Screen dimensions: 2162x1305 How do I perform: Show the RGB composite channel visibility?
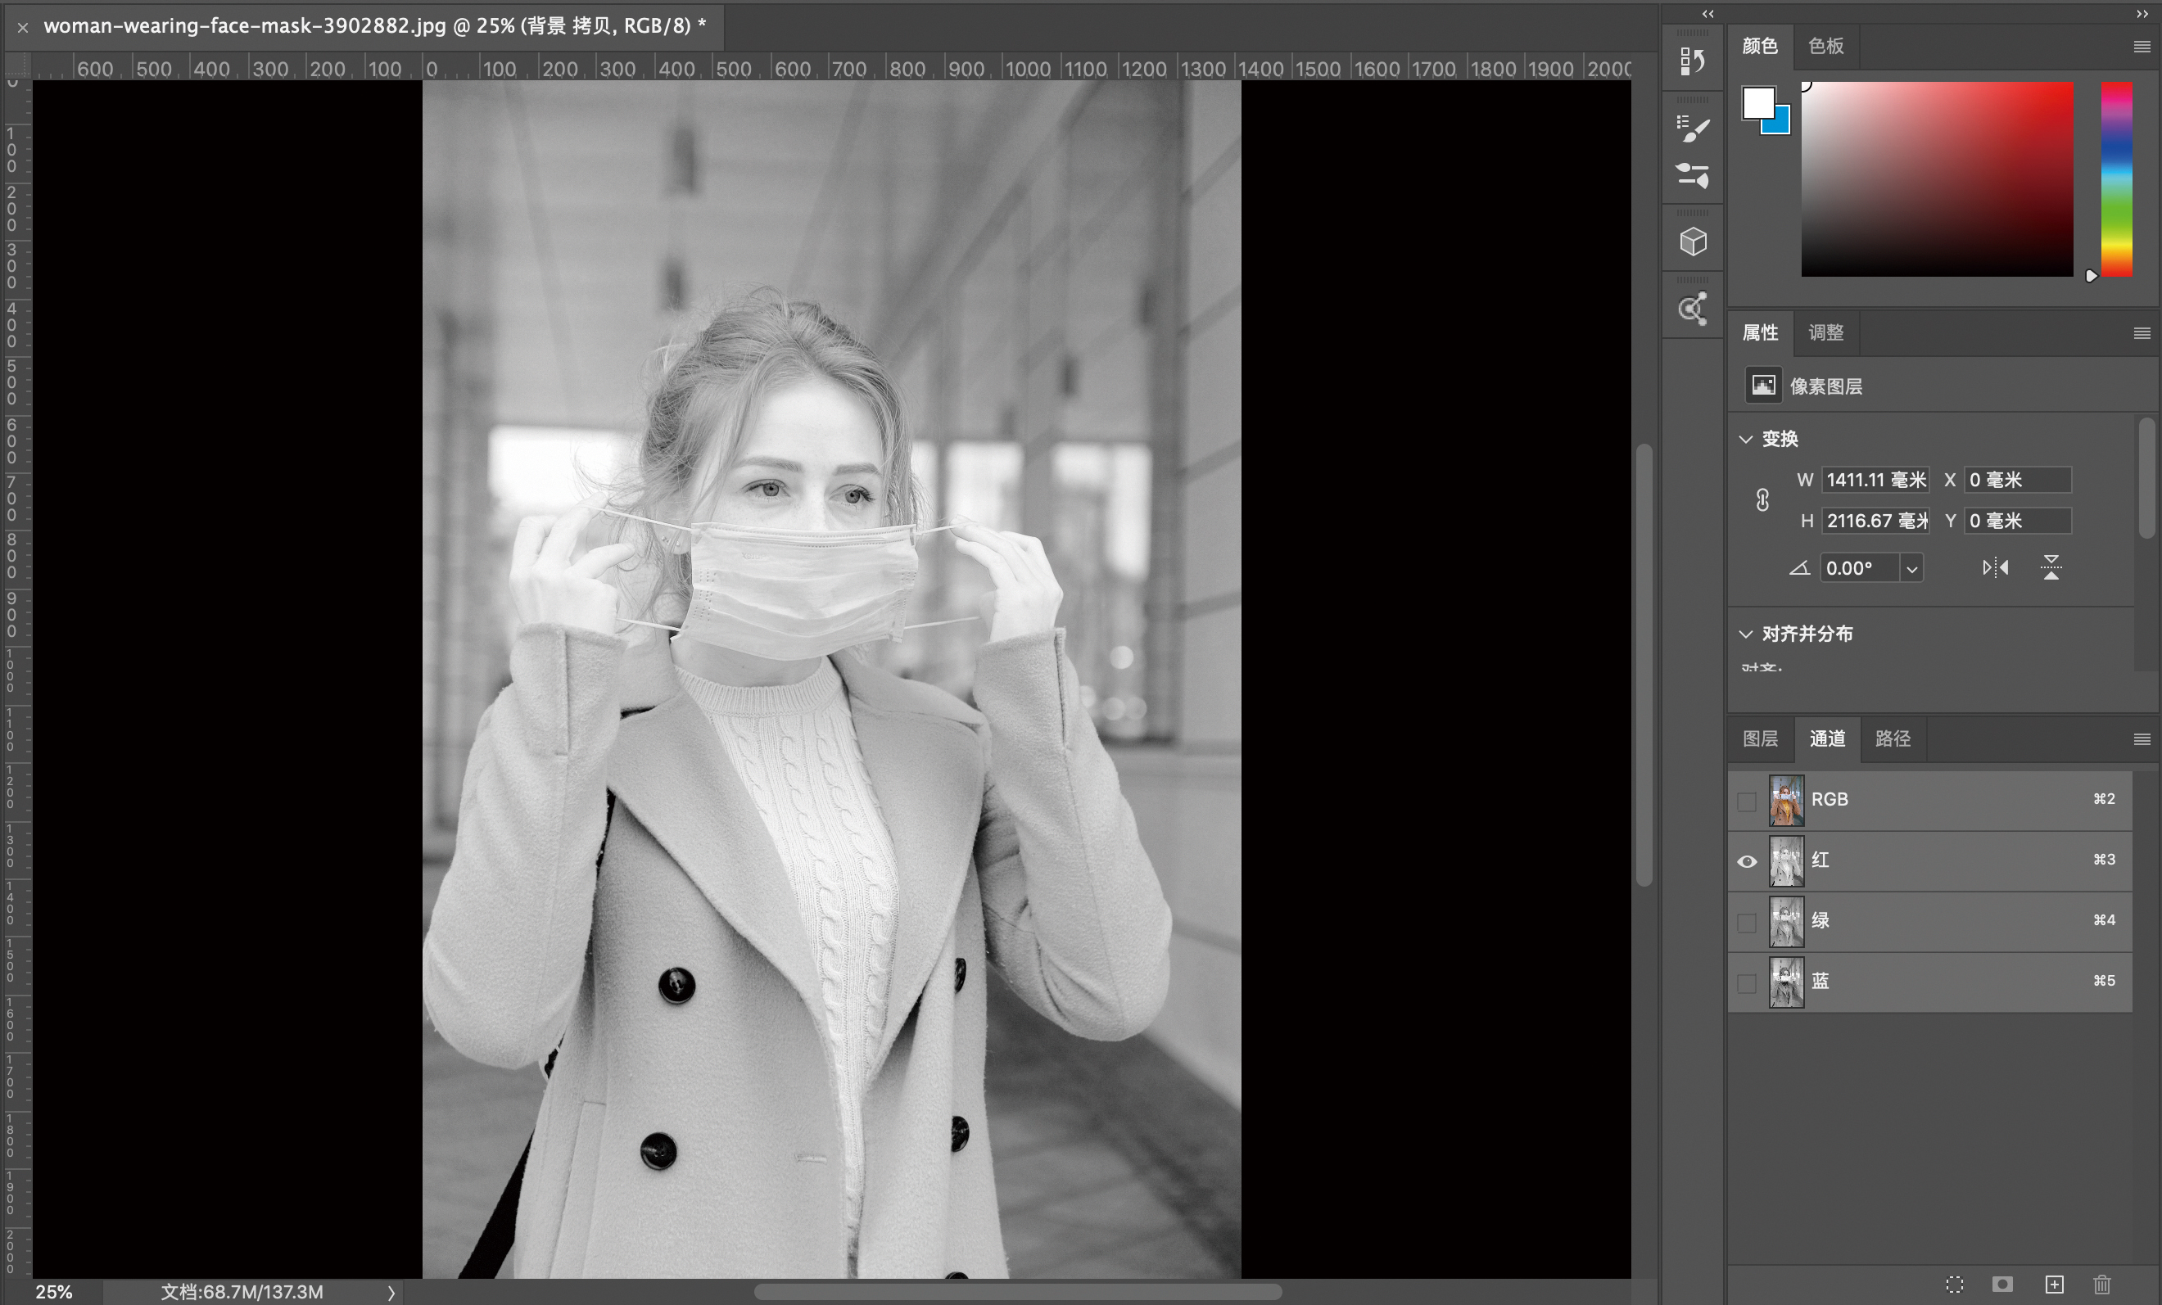[x=1747, y=801]
